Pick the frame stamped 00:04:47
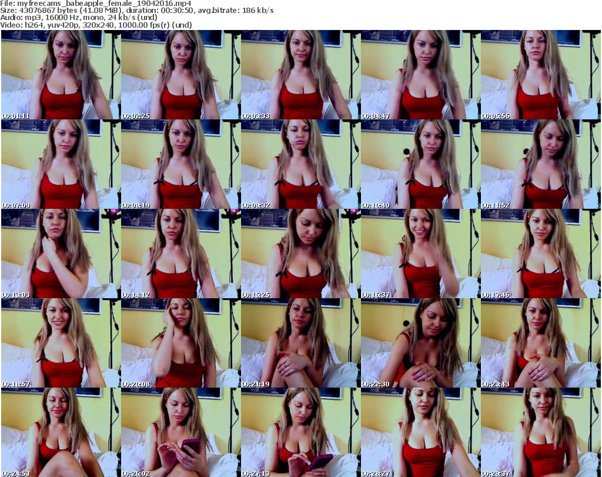 [420, 75]
